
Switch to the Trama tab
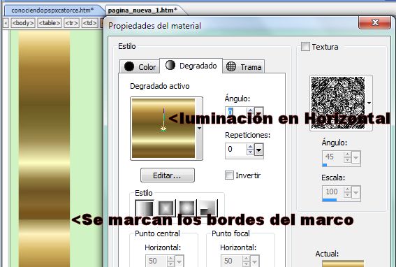[x=244, y=67]
